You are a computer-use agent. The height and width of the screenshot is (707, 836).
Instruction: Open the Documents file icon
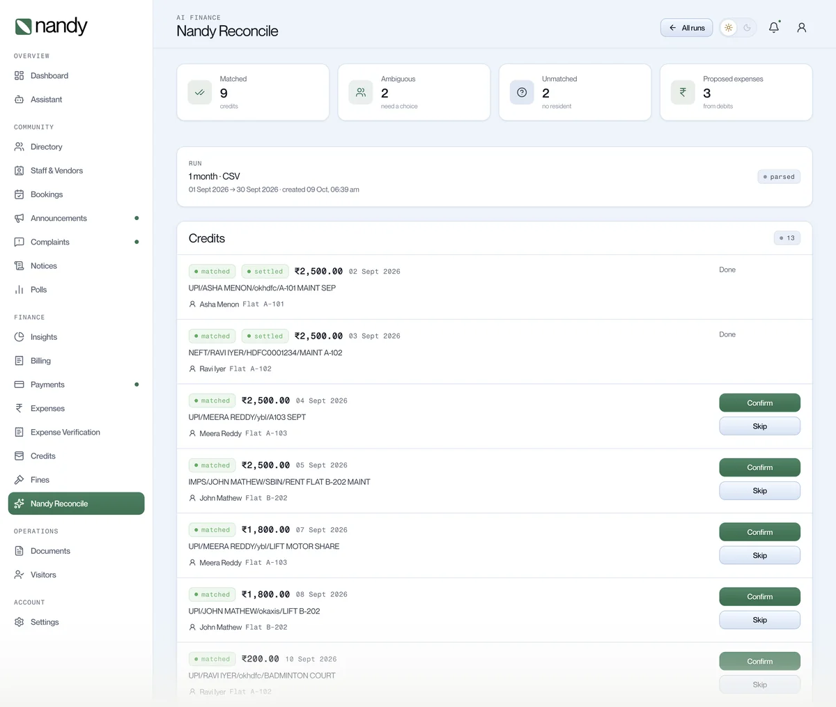19,551
